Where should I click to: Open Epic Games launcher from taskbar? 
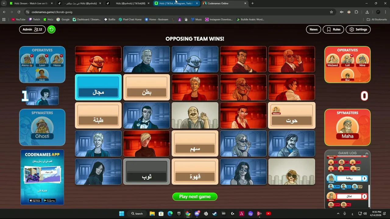pyautogui.click(x=179, y=214)
